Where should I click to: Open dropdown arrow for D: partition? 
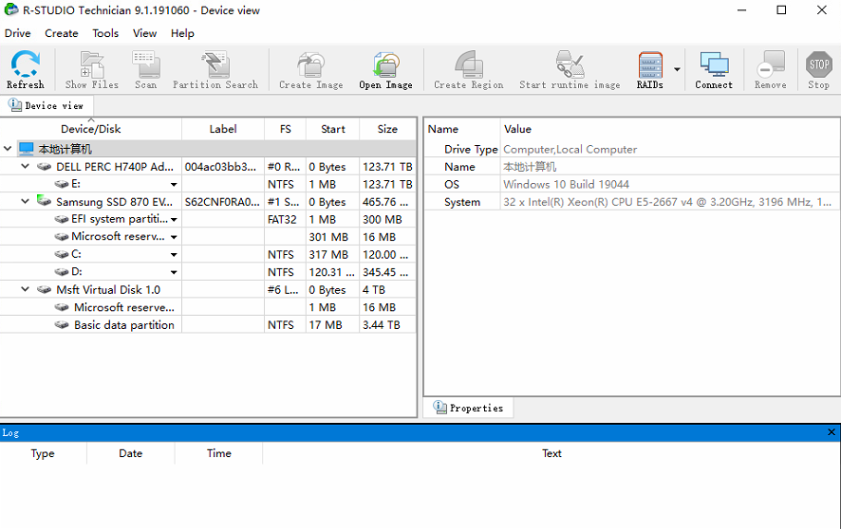click(174, 272)
